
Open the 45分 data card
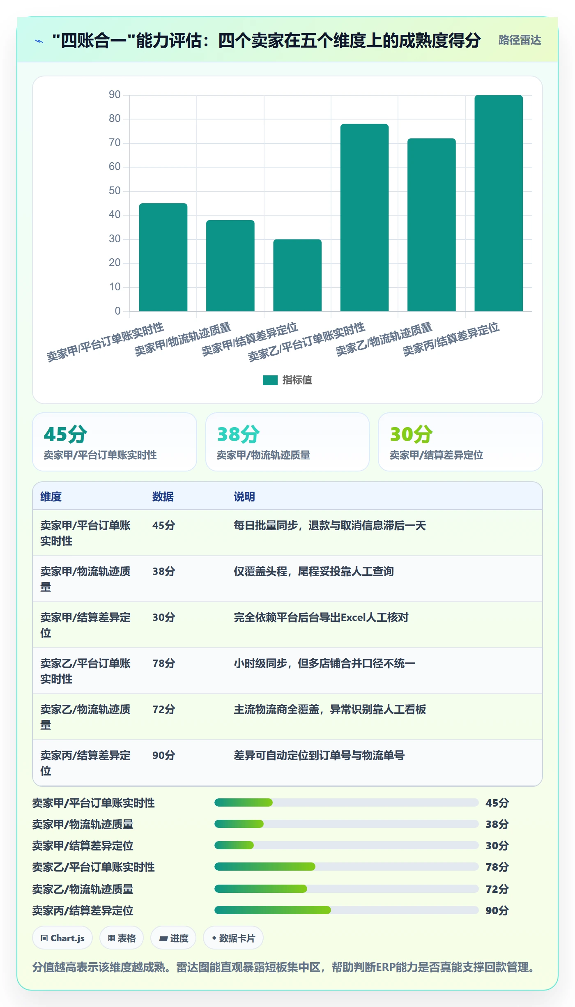(115, 442)
